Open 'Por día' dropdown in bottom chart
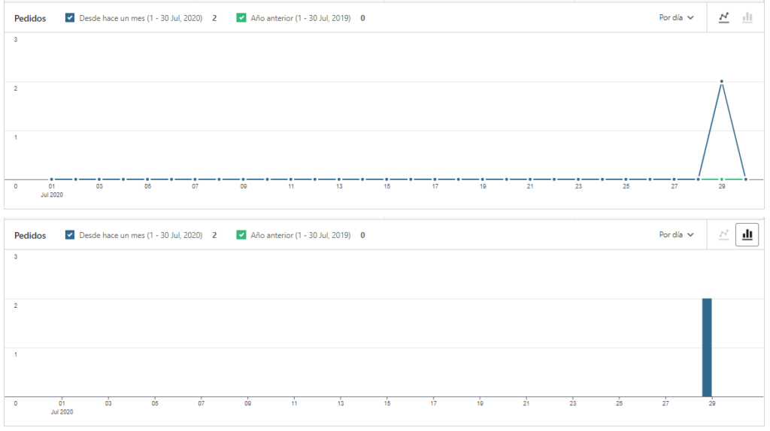 click(676, 235)
